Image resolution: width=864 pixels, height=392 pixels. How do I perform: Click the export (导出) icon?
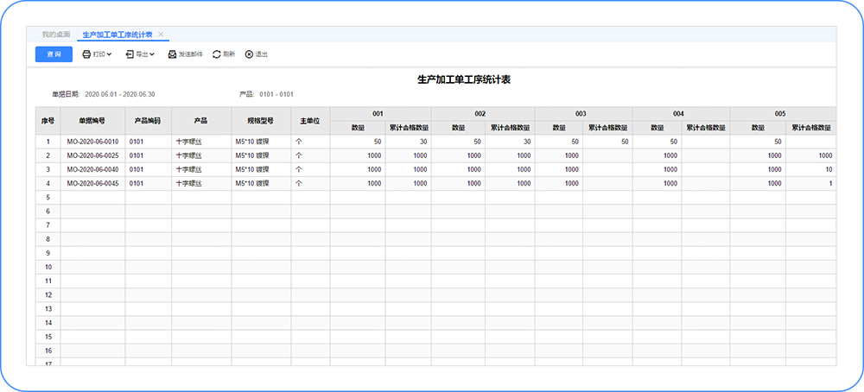click(x=130, y=54)
